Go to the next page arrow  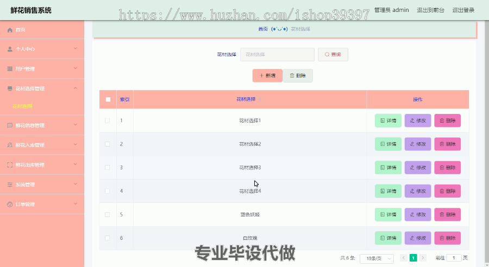pyautogui.click(x=423, y=258)
